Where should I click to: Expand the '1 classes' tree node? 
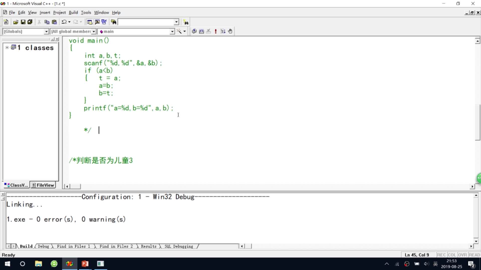pyautogui.click(x=7, y=47)
